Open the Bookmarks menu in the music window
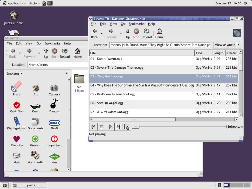Screen dimensions: 252x189 [136, 24]
